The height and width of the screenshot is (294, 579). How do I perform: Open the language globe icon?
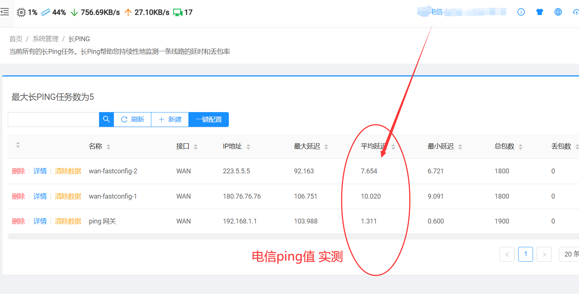(x=558, y=12)
